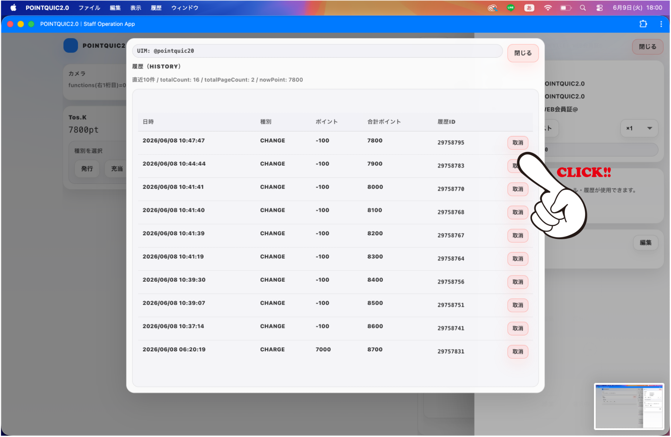The image size is (671, 437).
Task: Open the 表示 menu
Action: (x=136, y=8)
